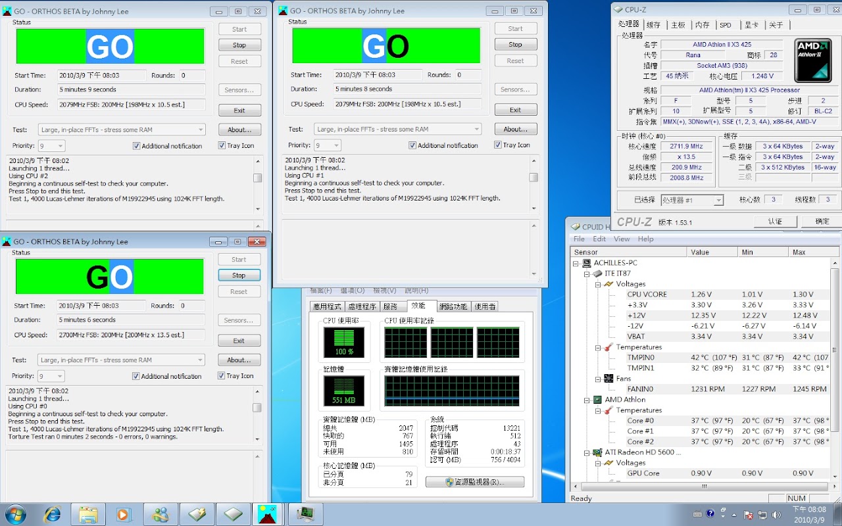This screenshot has height=526, width=842.
Task: Open the Windows Start menu orb
Action: click(x=15, y=514)
